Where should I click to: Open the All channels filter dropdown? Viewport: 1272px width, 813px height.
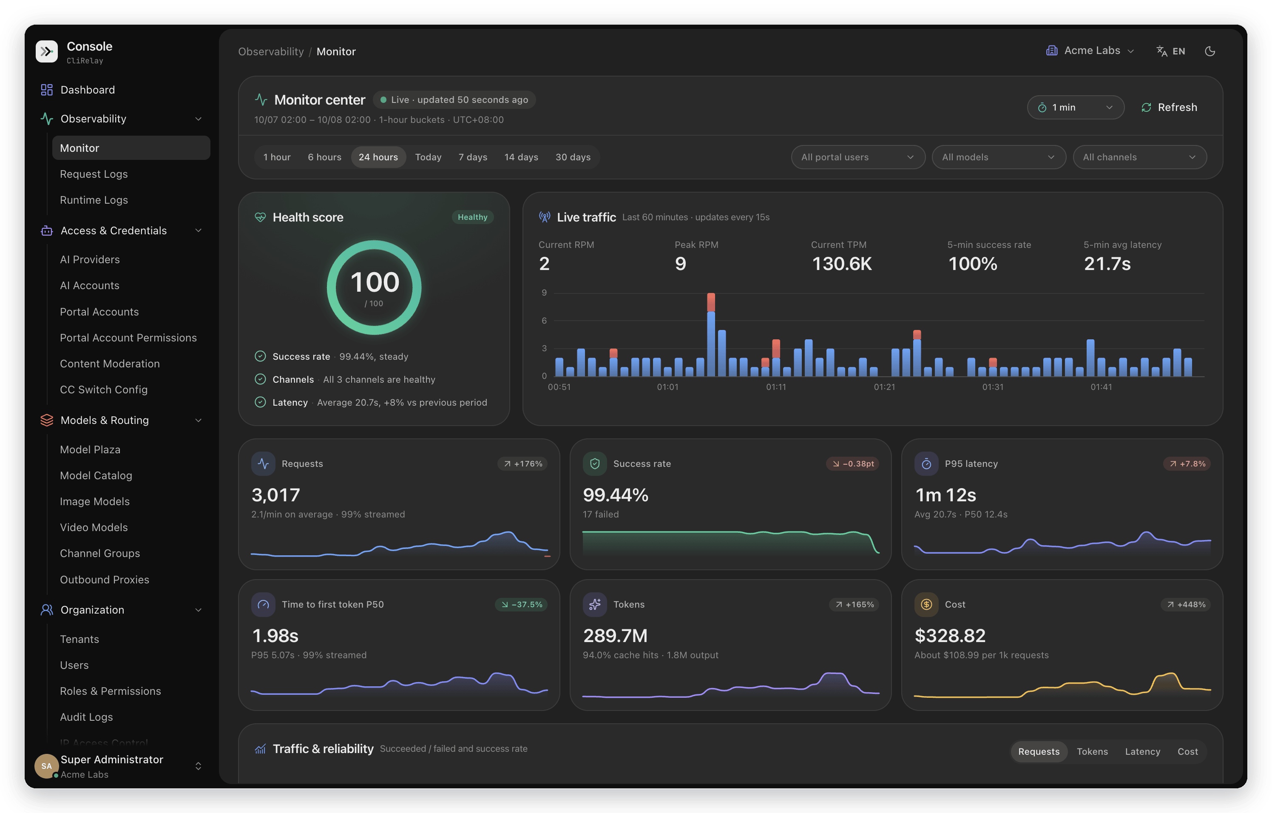(x=1139, y=157)
